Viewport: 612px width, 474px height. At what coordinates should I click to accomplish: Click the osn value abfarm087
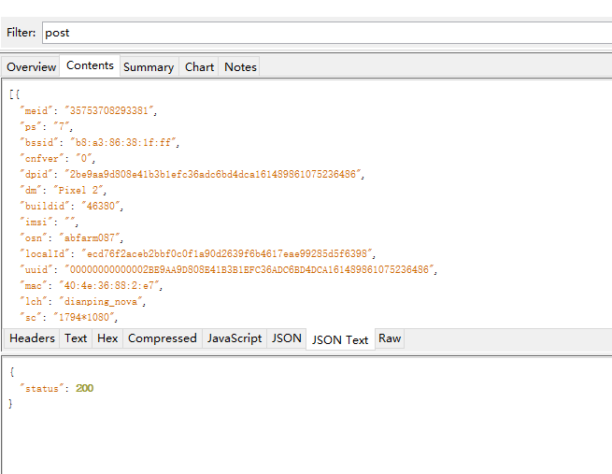(x=90, y=237)
